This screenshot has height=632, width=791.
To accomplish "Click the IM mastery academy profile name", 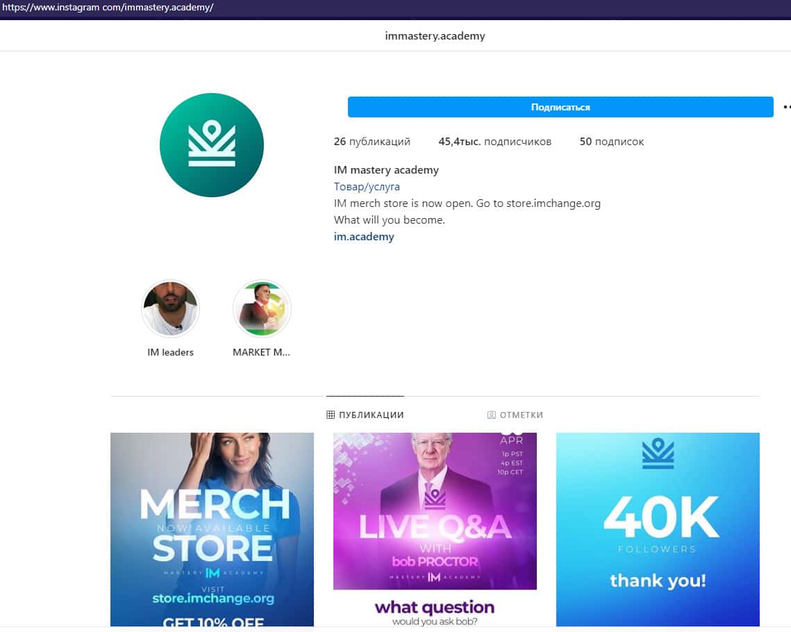I will click(x=386, y=170).
